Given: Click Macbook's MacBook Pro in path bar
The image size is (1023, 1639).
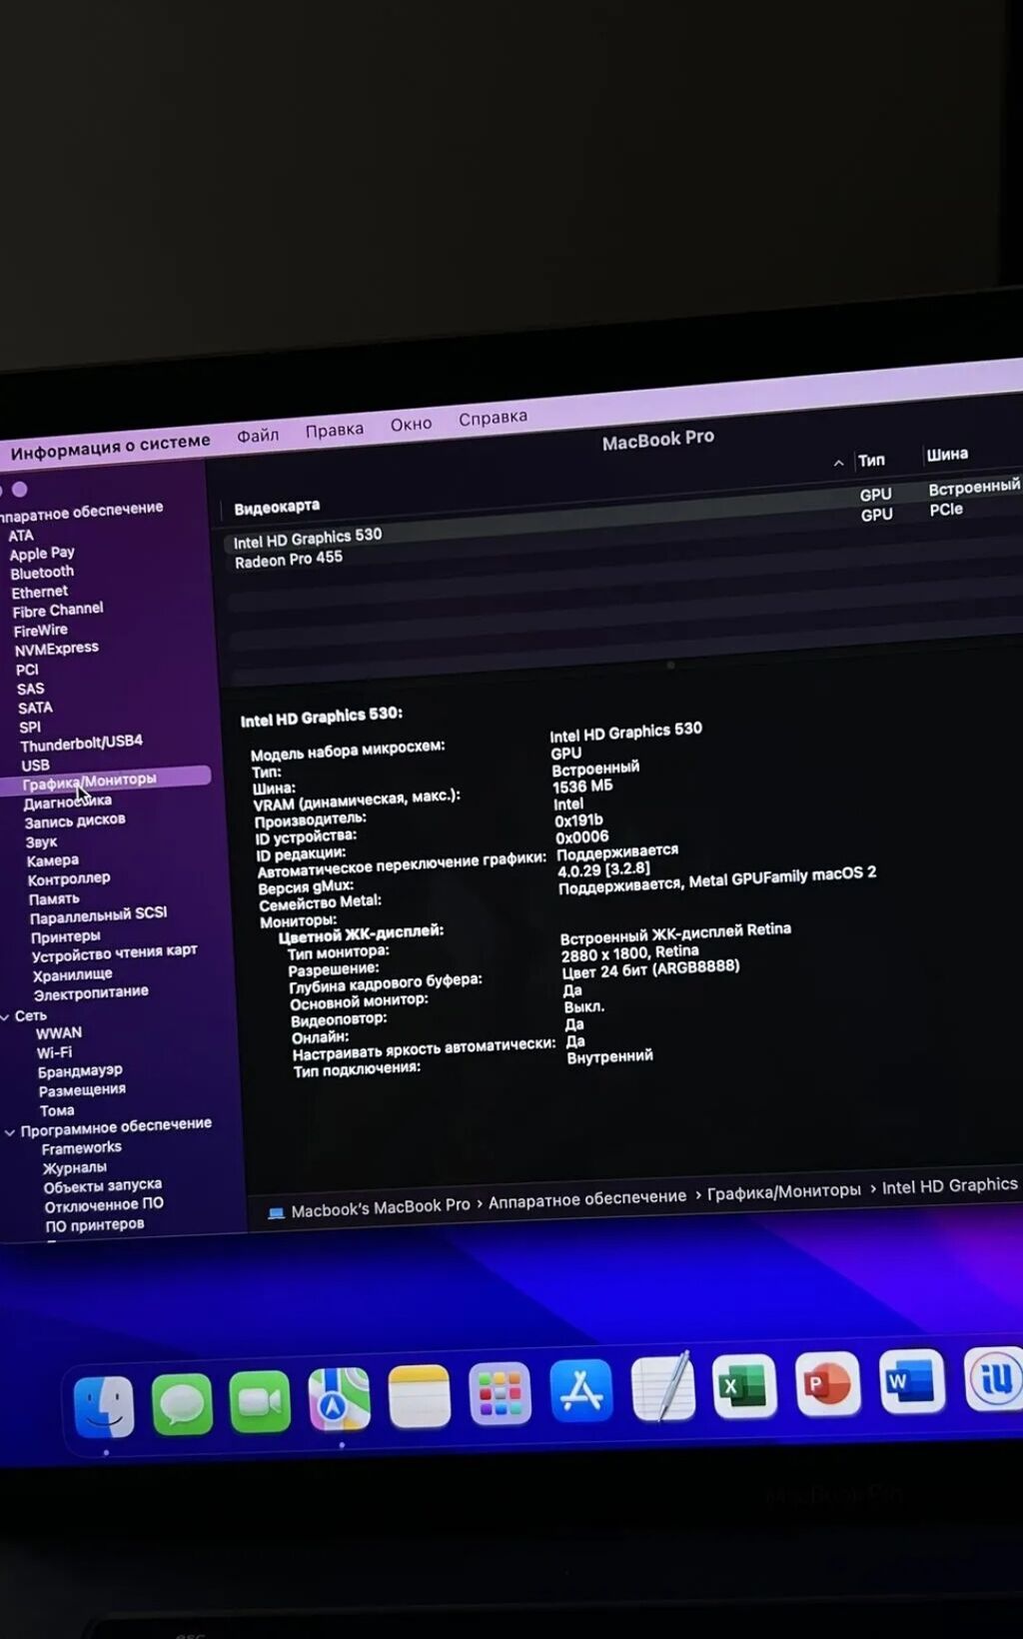Looking at the screenshot, I should click(380, 1207).
